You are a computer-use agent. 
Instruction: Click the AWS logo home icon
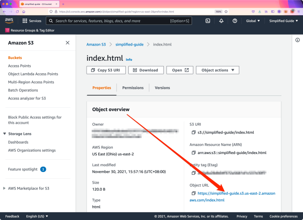[x=9, y=21]
